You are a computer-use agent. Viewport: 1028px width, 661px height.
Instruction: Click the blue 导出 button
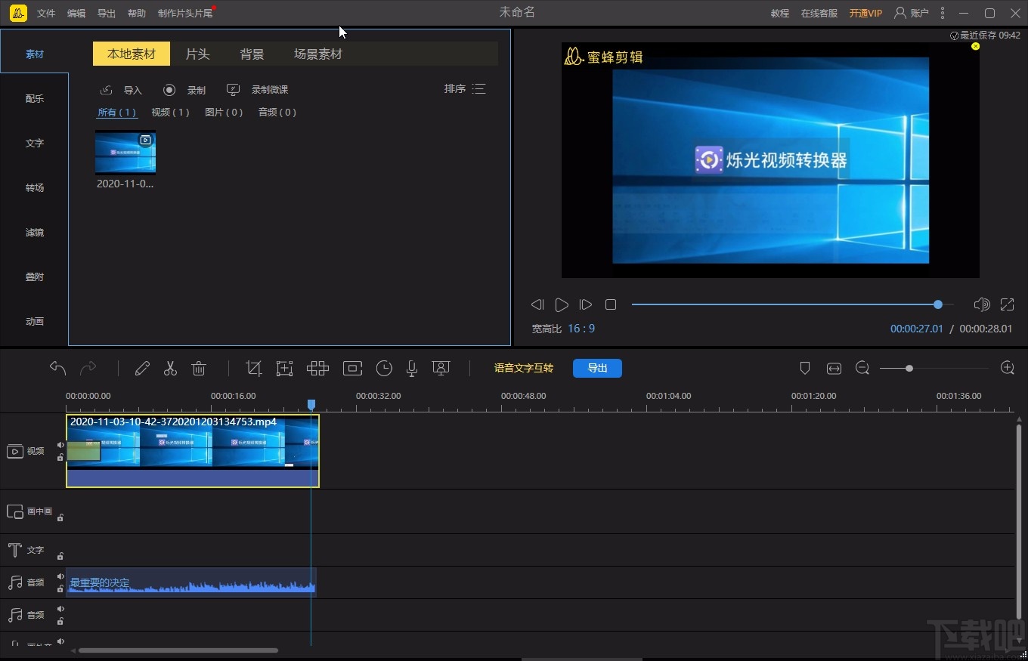pos(597,368)
